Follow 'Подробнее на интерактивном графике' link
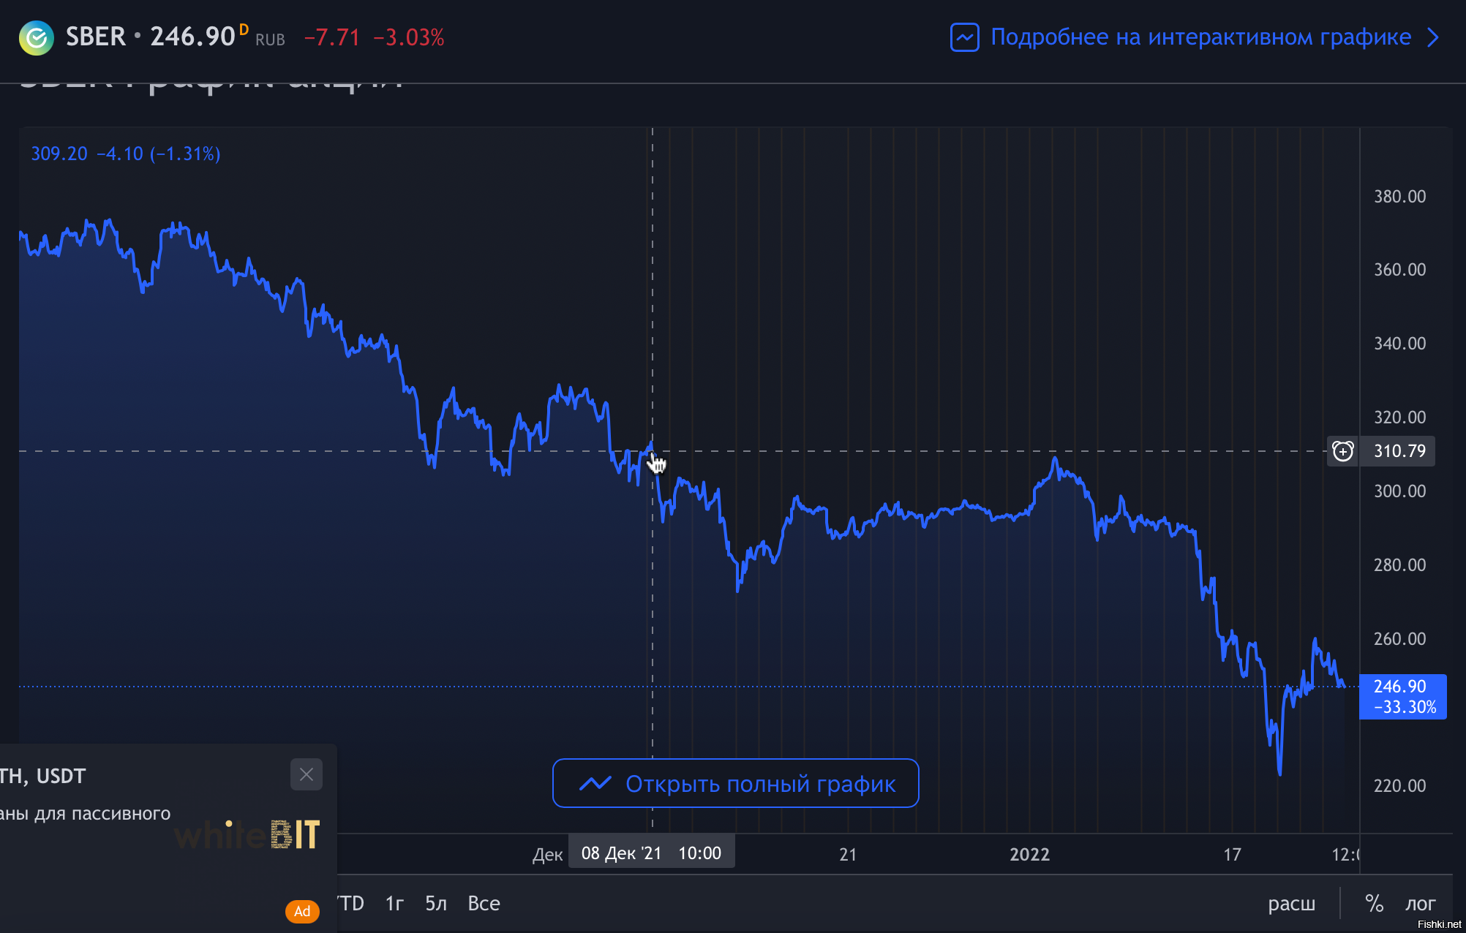1466x933 pixels. 1200,37
